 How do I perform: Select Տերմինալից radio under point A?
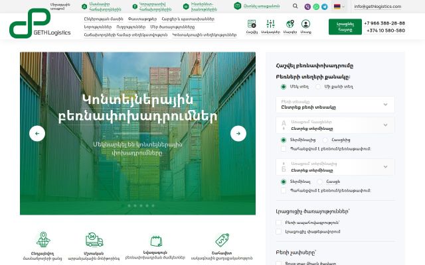(x=284, y=140)
